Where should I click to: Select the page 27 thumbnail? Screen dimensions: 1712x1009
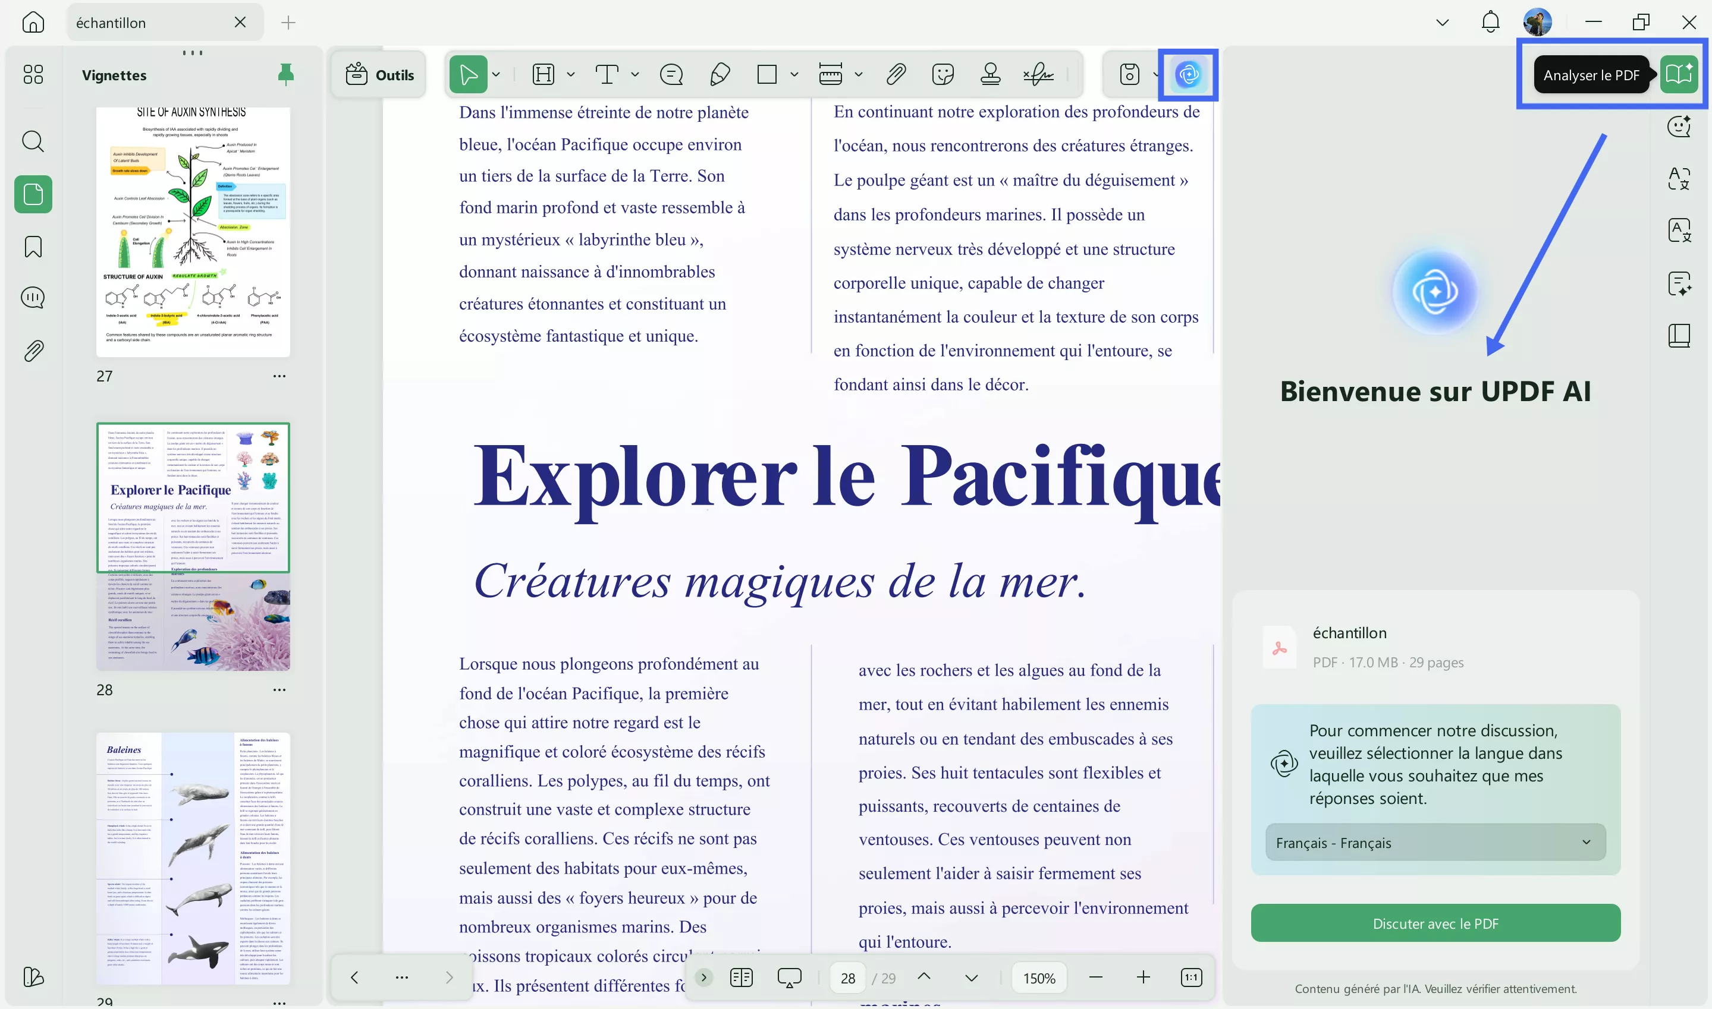pyautogui.click(x=193, y=231)
